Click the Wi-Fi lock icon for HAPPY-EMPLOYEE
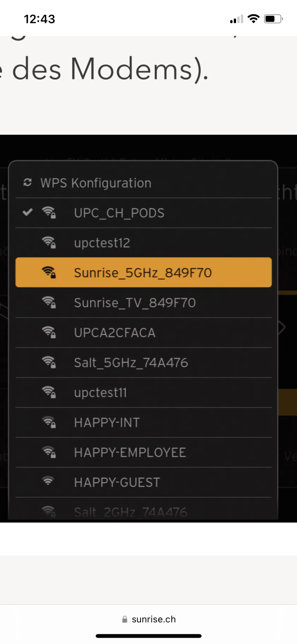 [x=49, y=452]
